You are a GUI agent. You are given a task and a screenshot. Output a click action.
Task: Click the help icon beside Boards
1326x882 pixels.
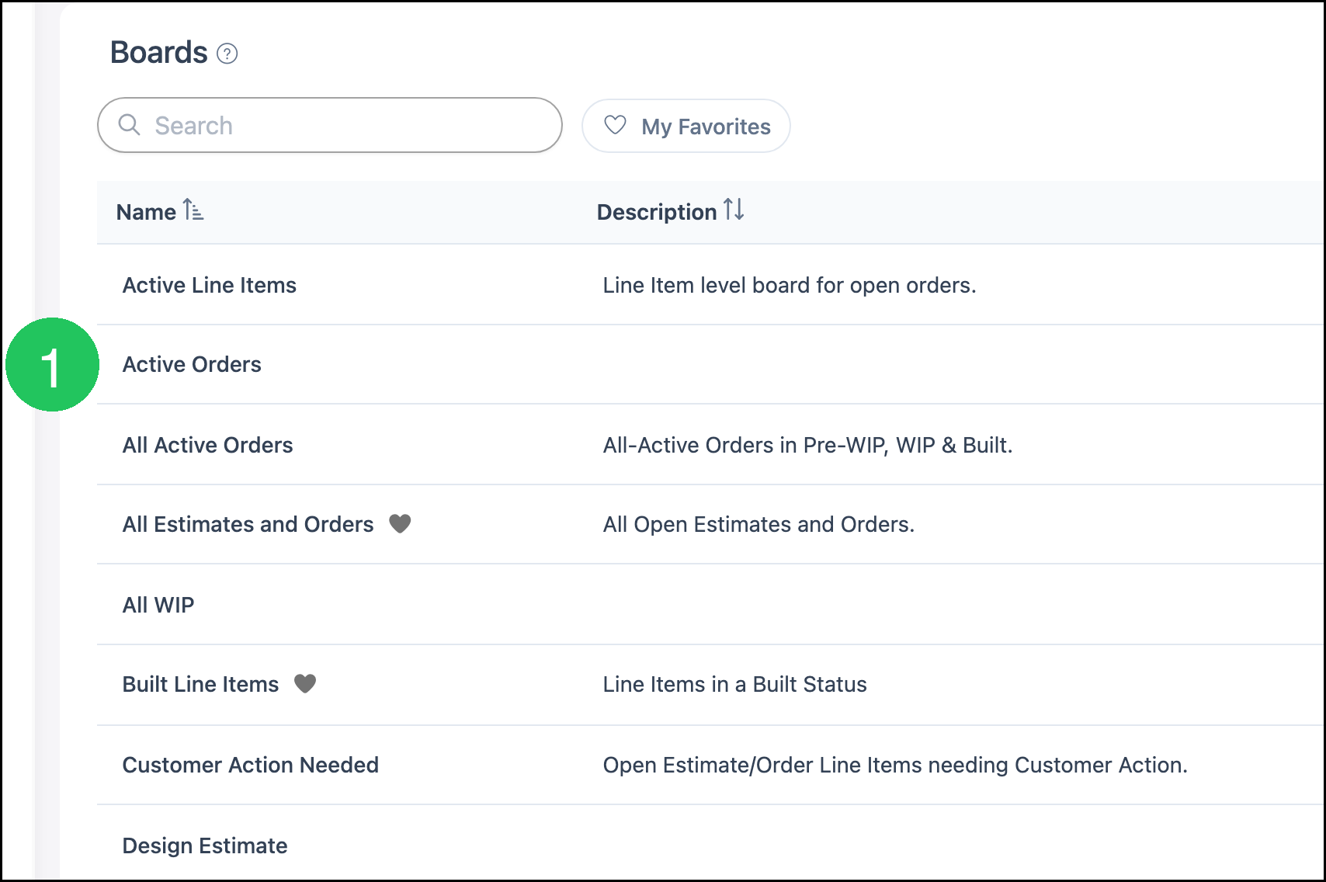tap(227, 54)
